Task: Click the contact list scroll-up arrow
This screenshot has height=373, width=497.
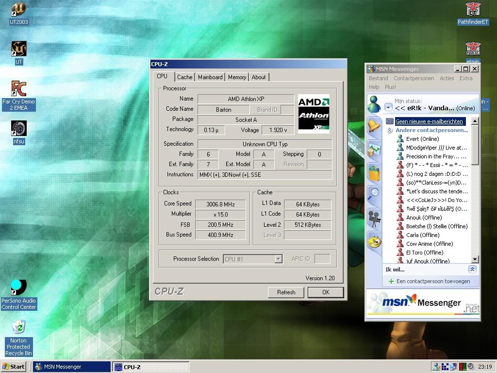Action: (475, 121)
